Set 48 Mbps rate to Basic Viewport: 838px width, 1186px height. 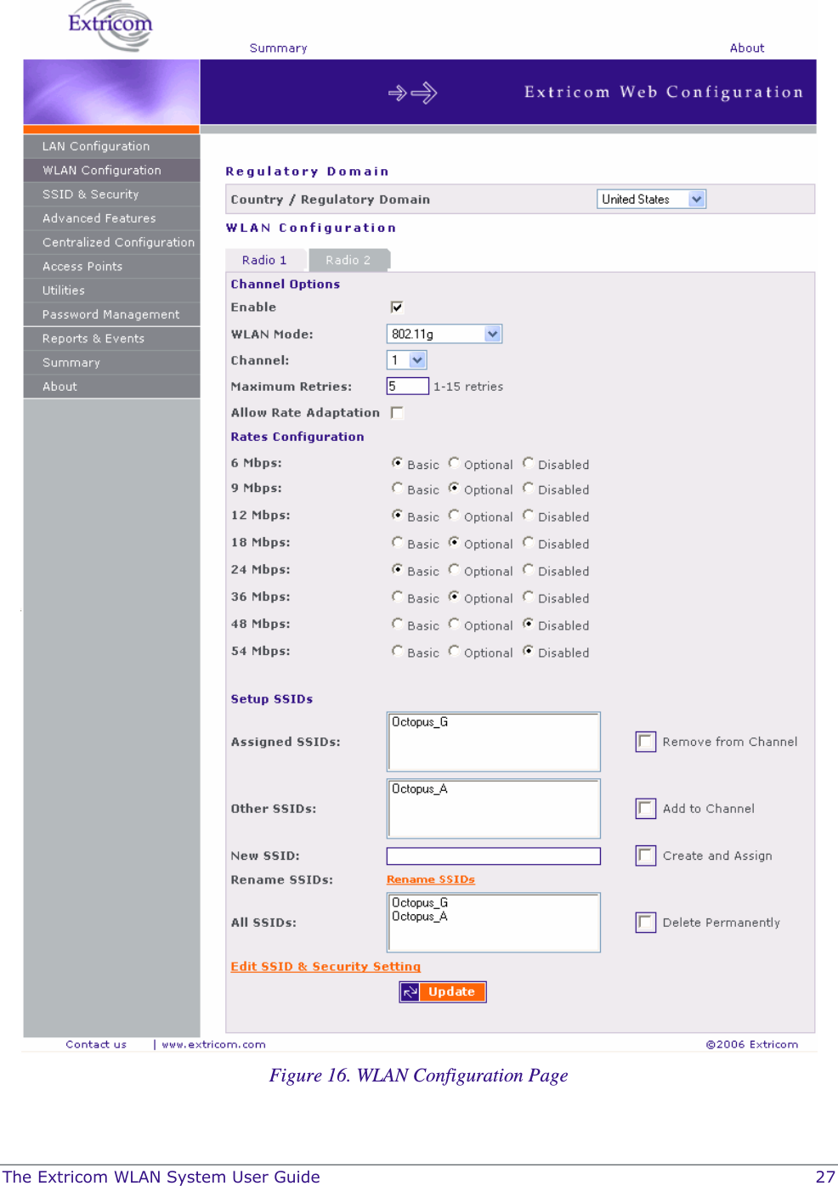pos(397,624)
